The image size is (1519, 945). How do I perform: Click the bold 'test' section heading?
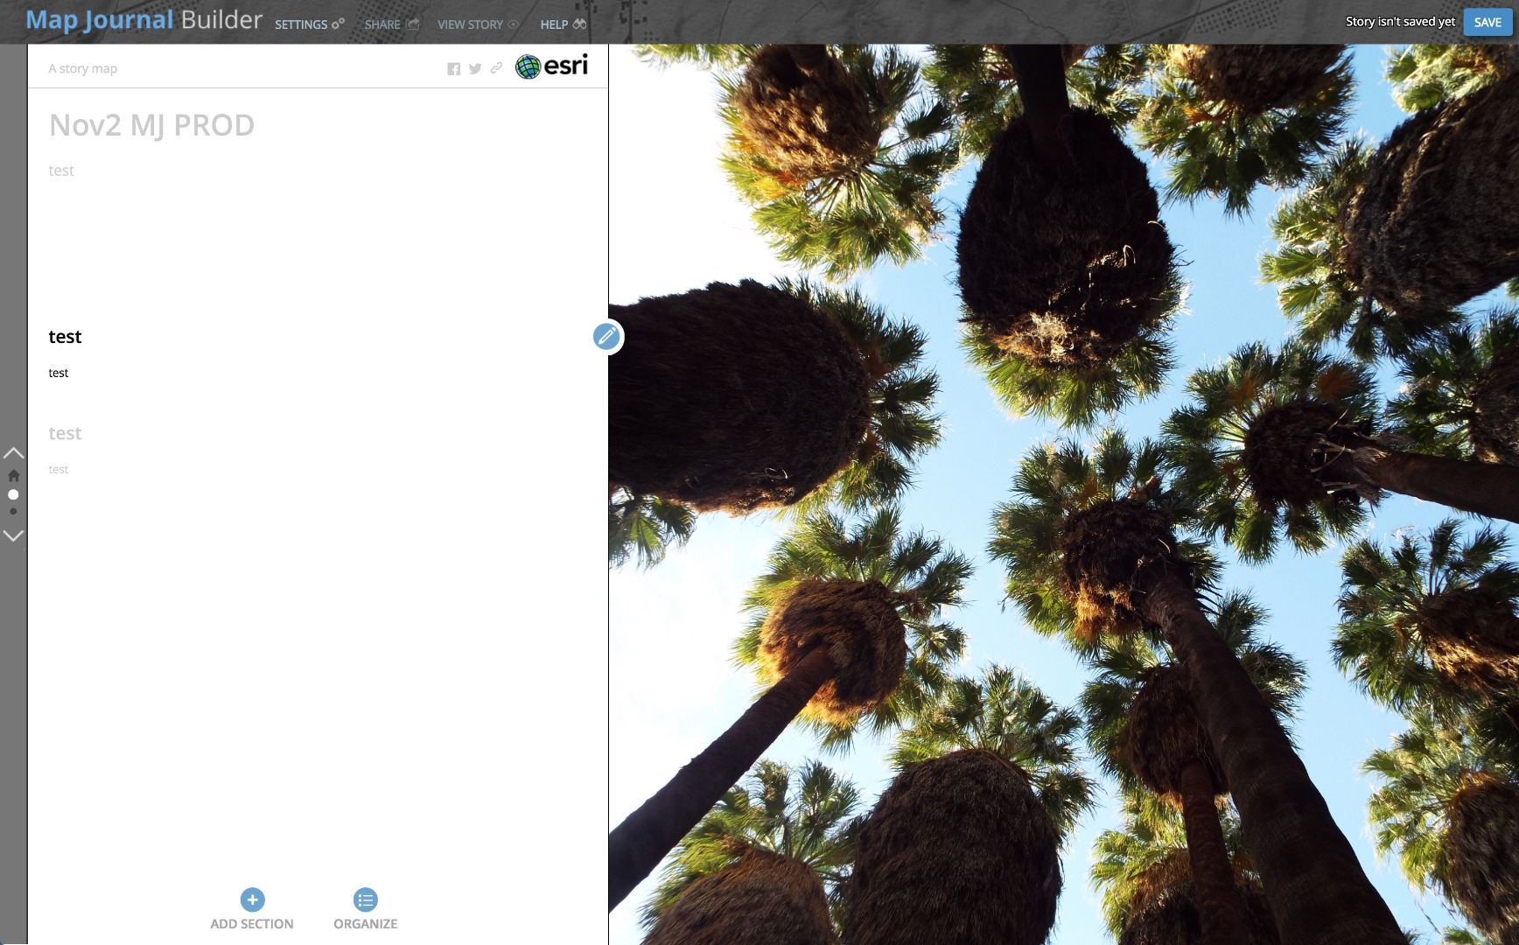pos(65,337)
